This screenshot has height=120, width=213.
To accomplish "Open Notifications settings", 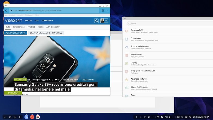I will [168, 56].
